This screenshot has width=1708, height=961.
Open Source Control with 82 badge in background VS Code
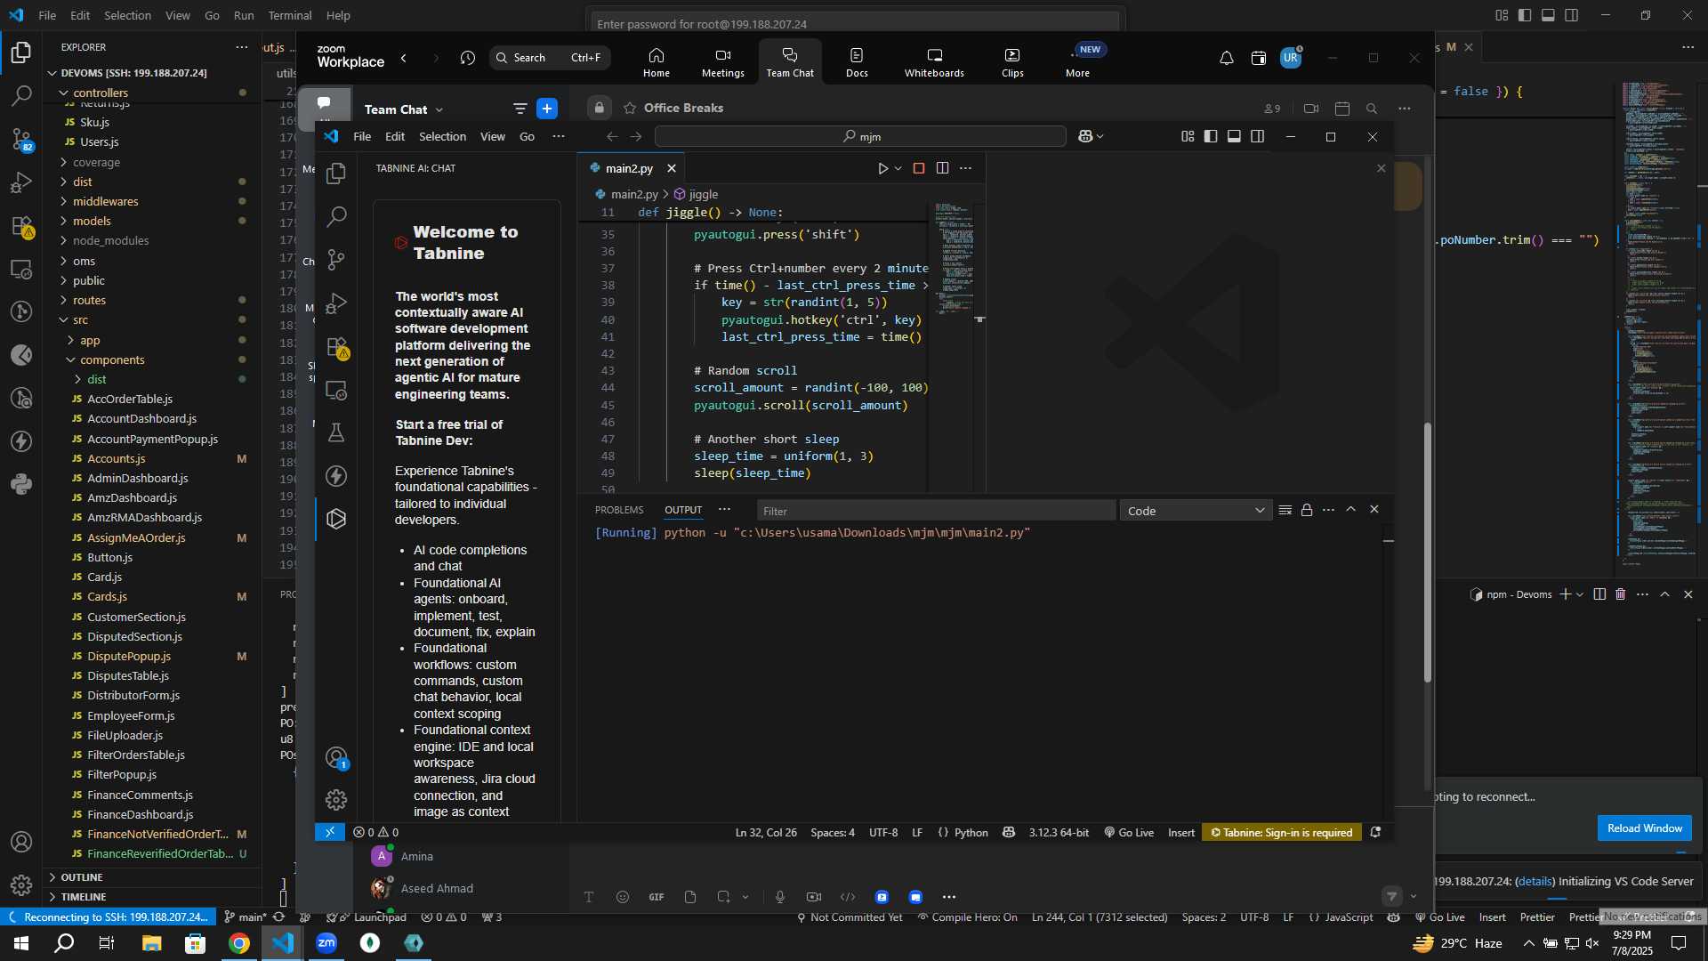tap(21, 139)
